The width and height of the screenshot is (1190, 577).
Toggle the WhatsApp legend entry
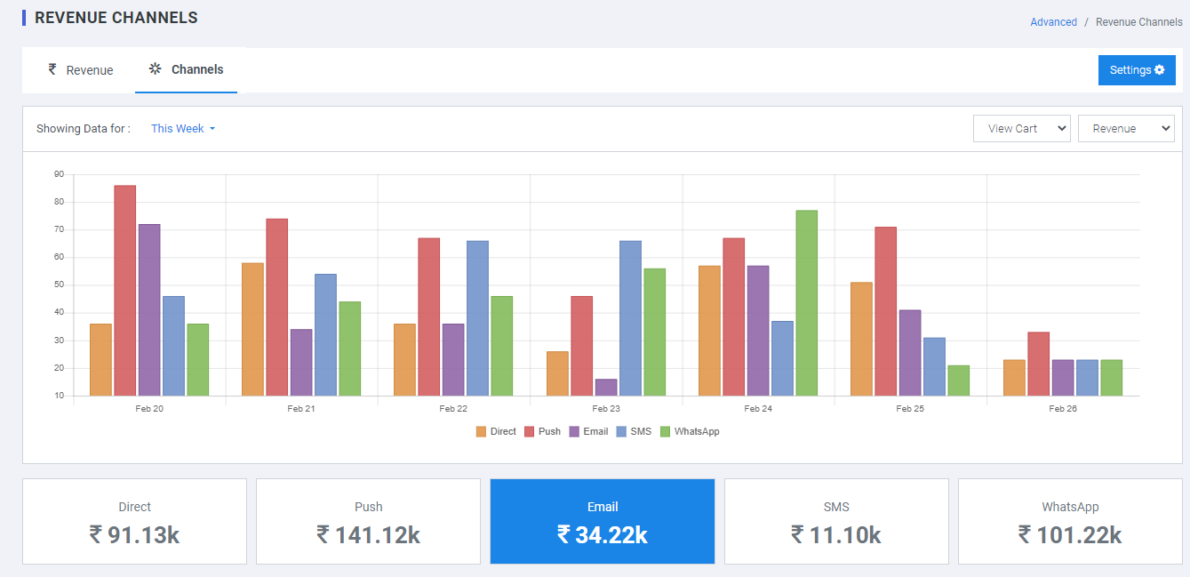click(690, 431)
